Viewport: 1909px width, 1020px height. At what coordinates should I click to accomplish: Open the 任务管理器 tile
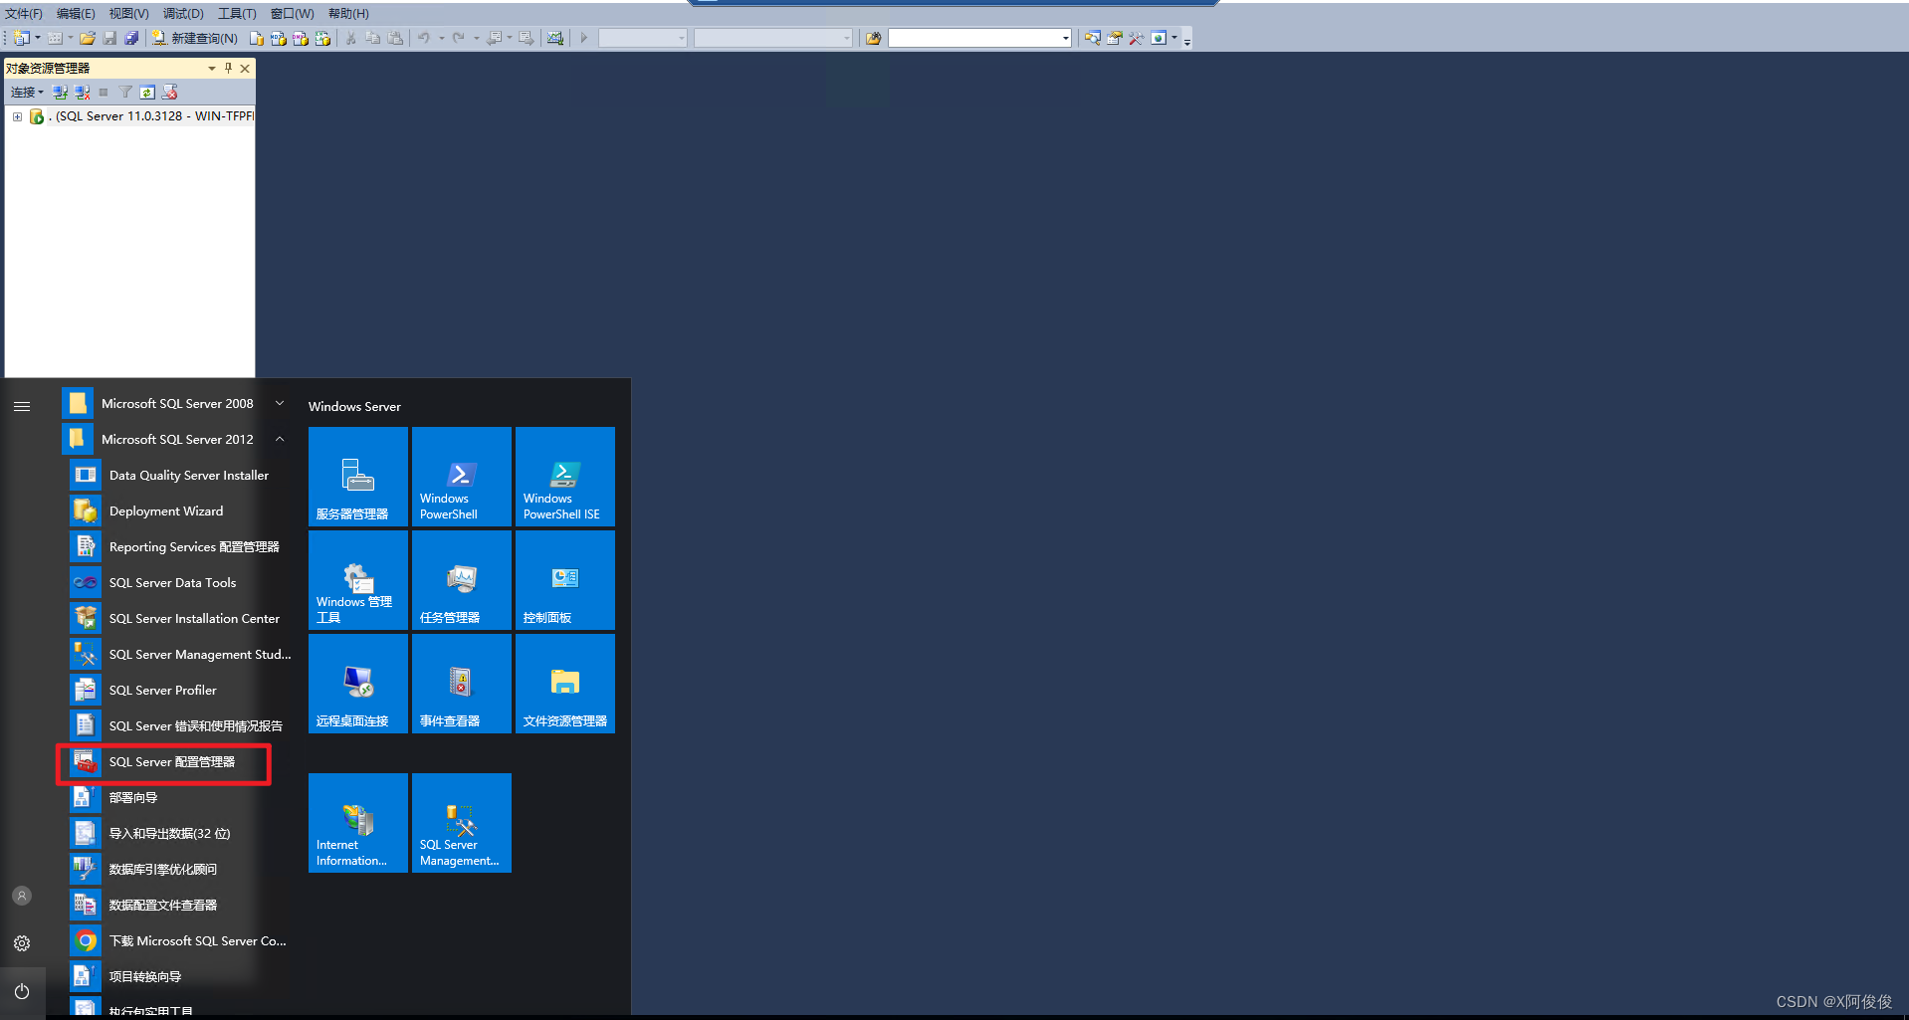[x=462, y=580]
